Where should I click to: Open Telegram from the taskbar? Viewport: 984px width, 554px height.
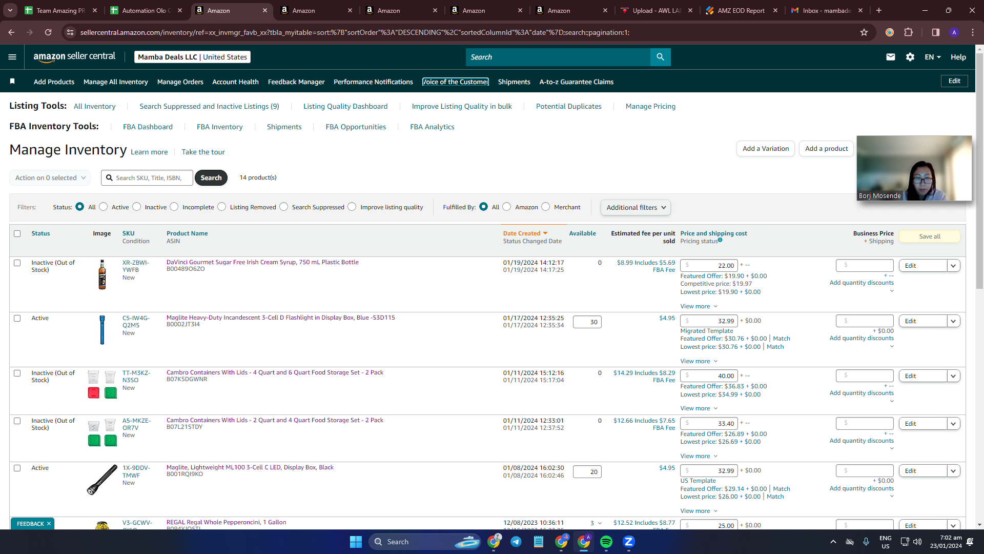516,542
